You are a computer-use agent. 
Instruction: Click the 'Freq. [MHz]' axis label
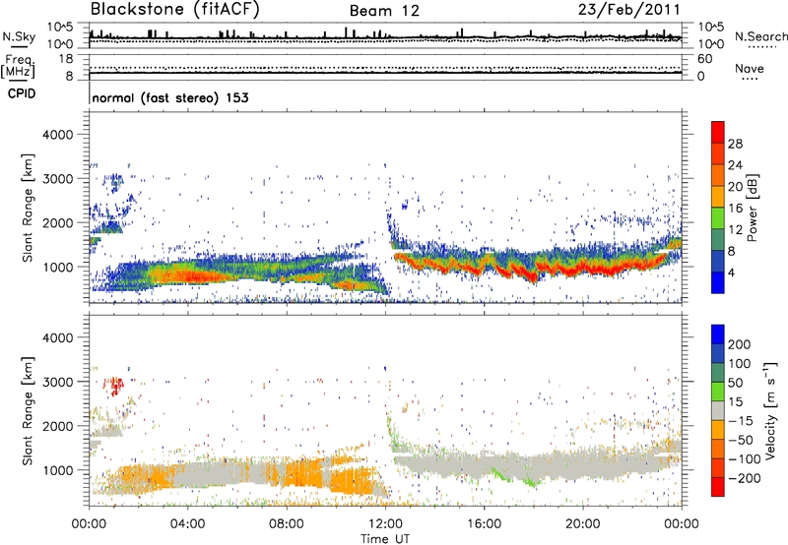(19, 68)
